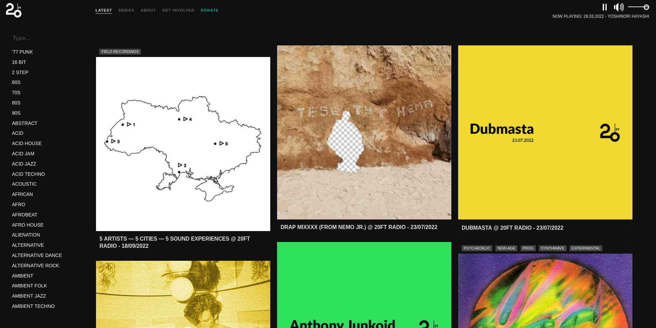
Task: Open the Get Involved page
Action: pyautogui.click(x=178, y=10)
